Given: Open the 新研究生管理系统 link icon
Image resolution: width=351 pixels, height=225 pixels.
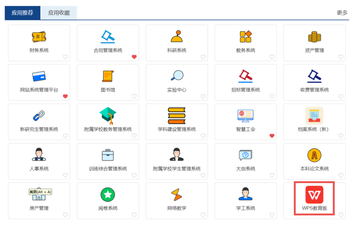Looking at the screenshot, I should coord(39,116).
